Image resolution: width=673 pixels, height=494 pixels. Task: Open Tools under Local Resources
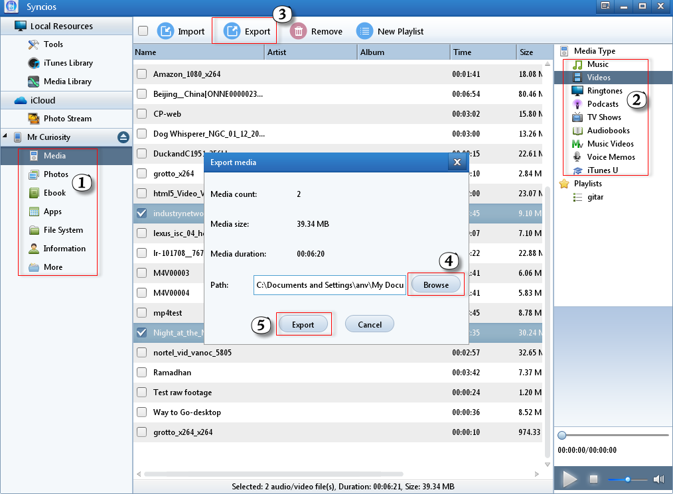(x=53, y=44)
